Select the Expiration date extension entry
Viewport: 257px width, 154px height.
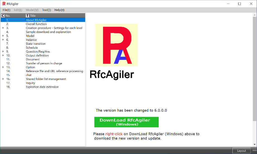42,87
